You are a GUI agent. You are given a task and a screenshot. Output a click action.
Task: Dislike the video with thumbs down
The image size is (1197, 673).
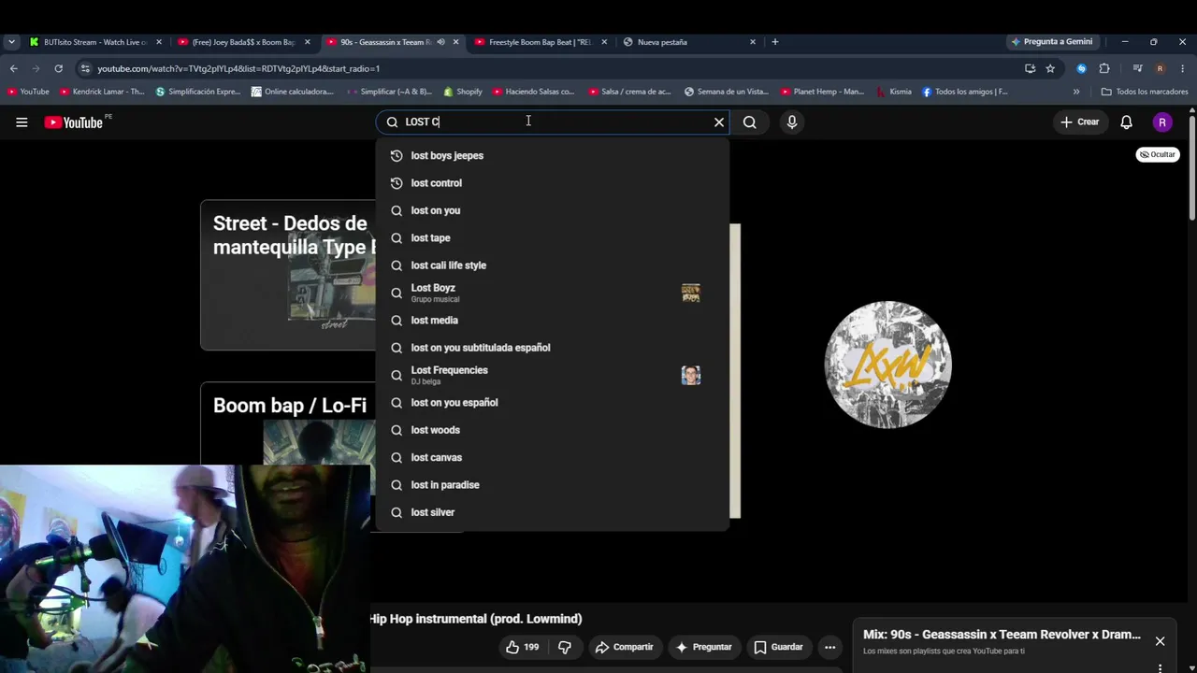pyautogui.click(x=565, y=647)
